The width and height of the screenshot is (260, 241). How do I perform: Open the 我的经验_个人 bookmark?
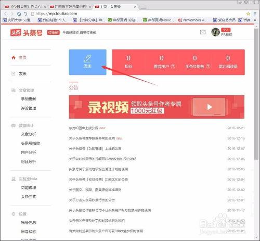53,20
